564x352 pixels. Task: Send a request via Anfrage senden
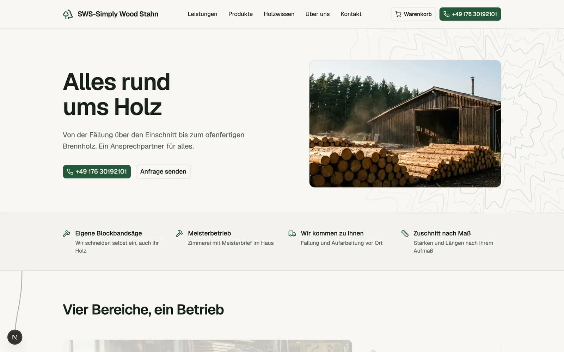click(x=163, y=171)
